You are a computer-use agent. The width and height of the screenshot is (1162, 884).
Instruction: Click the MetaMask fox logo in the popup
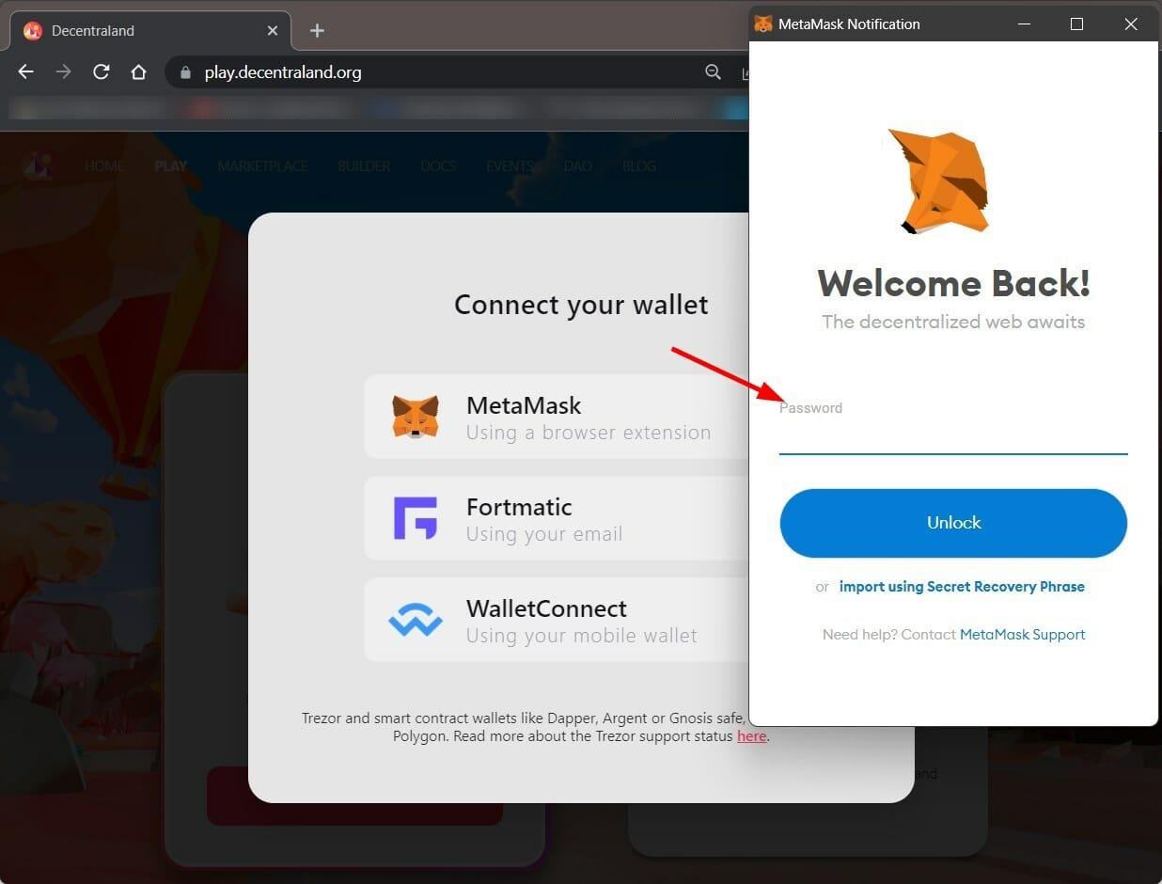[938, 181]
